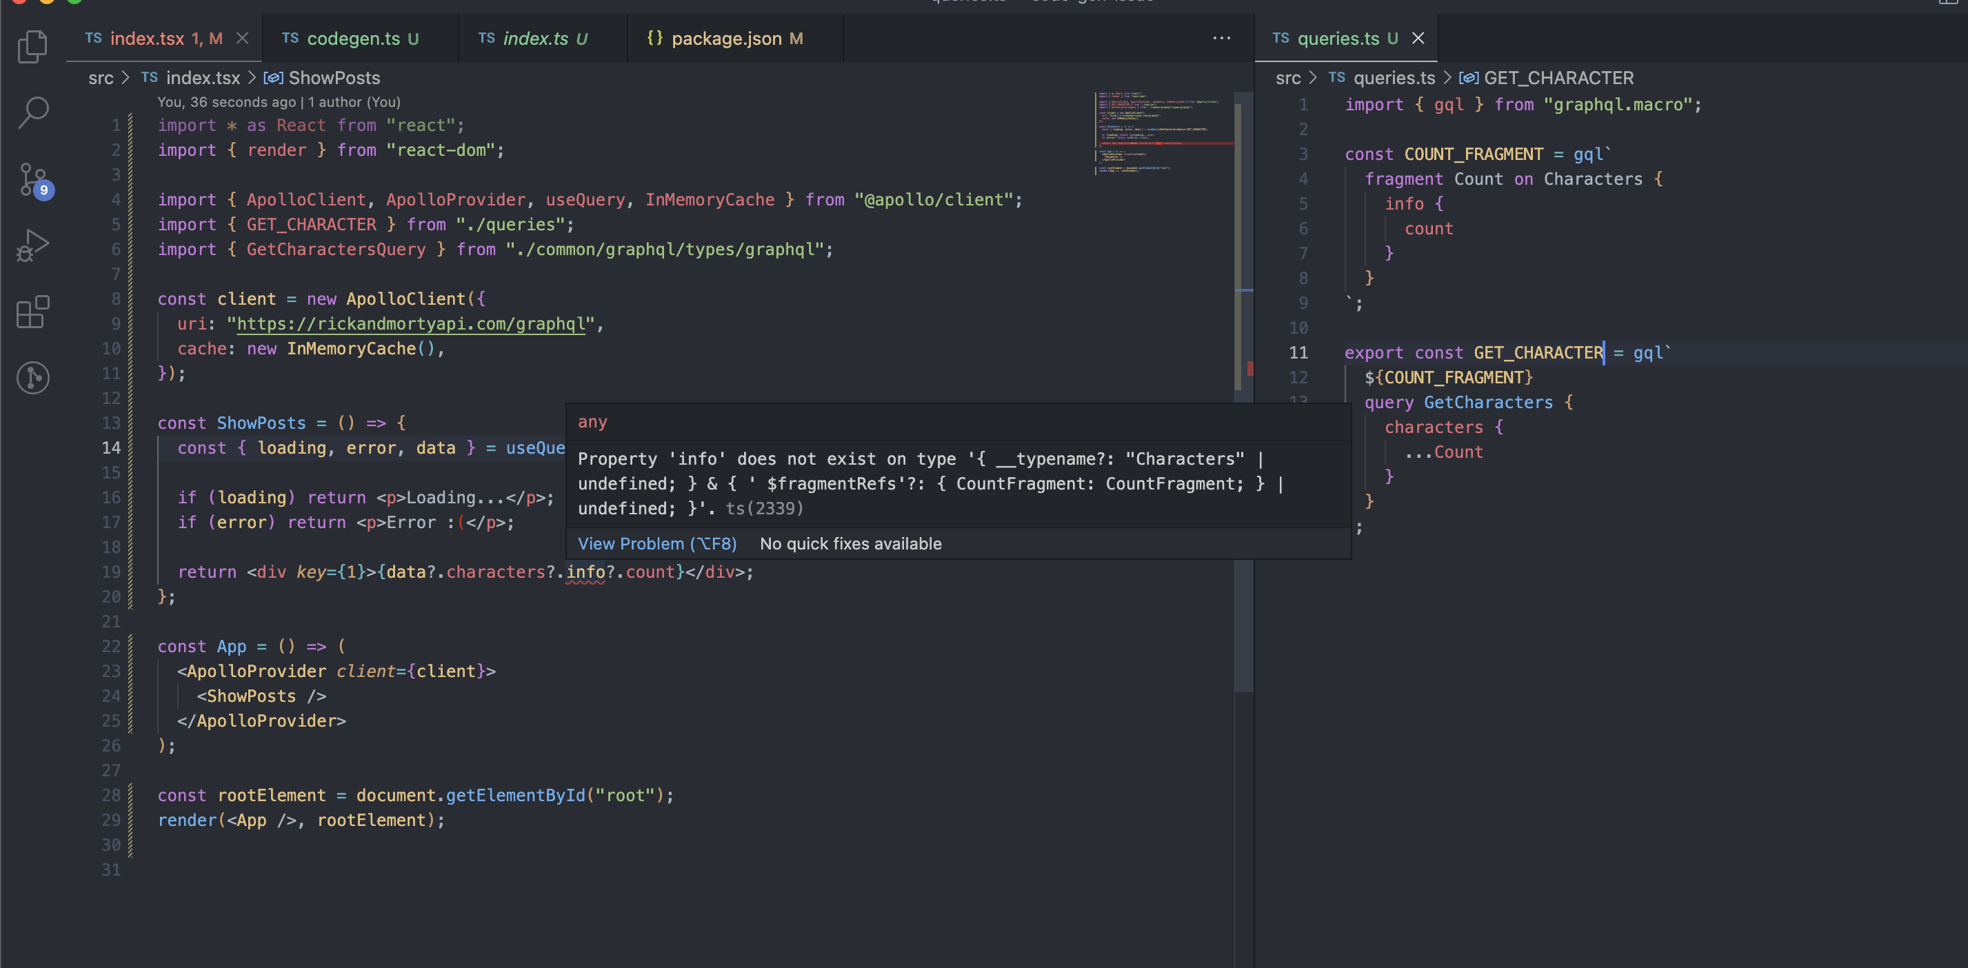The image size is (1968, 968).
Task: Open Run and Debug view
Action: click(x=33, y=245)
